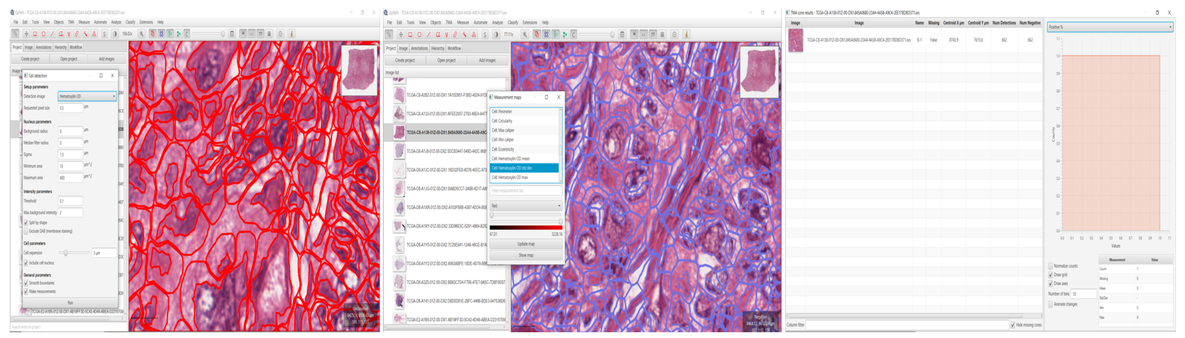
Task: Toggle the Normalize counts checkbox
Action: click(1051, 266)
